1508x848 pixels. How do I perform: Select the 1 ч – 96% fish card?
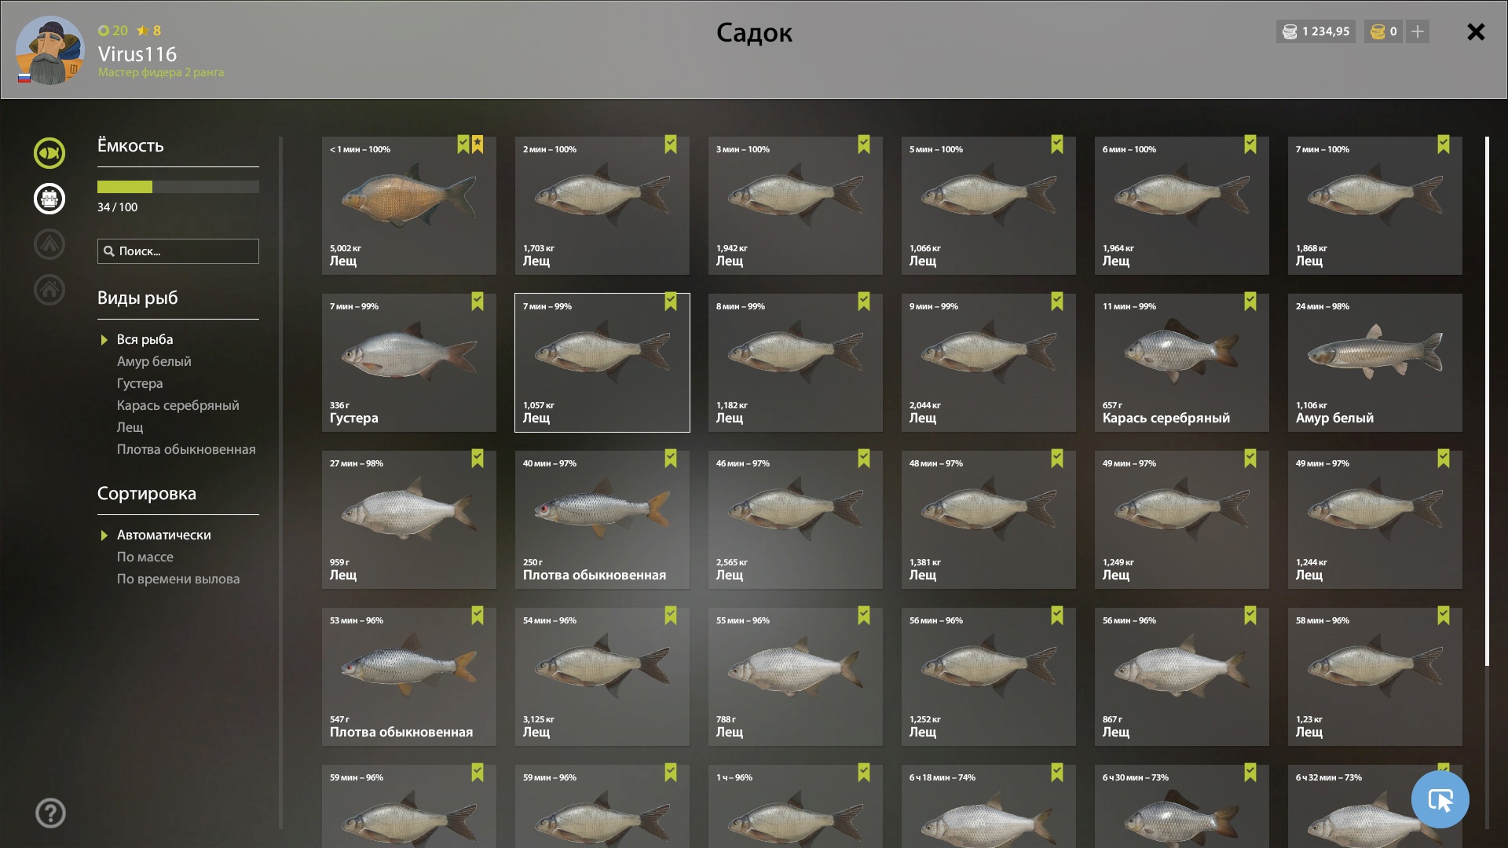[795, 806]
